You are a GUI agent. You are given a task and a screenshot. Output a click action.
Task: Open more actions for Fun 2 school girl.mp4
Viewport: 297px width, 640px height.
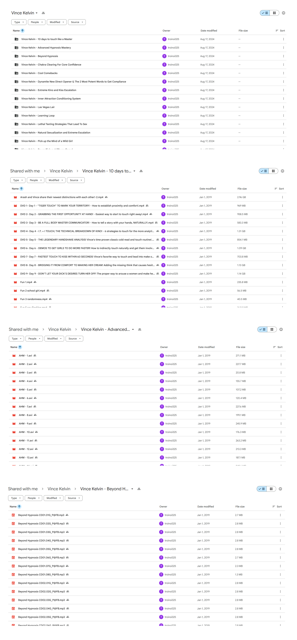click(x=282, y=290)
